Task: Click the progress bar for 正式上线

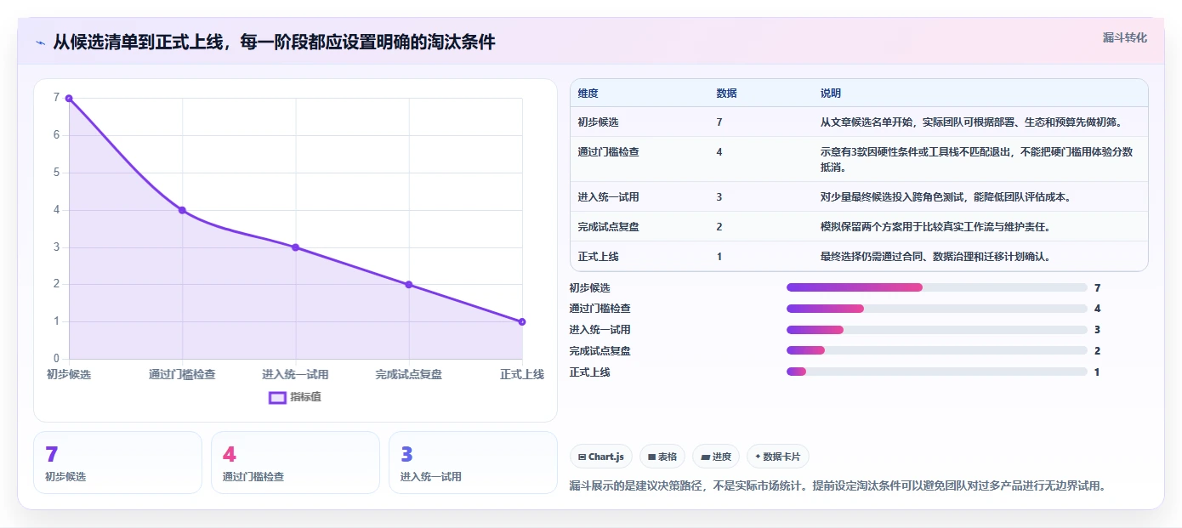Action: [x=937, y=372]
